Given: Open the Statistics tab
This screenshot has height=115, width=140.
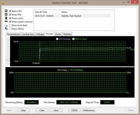Looking at the screenshot, I should click(x=67, y=34).
